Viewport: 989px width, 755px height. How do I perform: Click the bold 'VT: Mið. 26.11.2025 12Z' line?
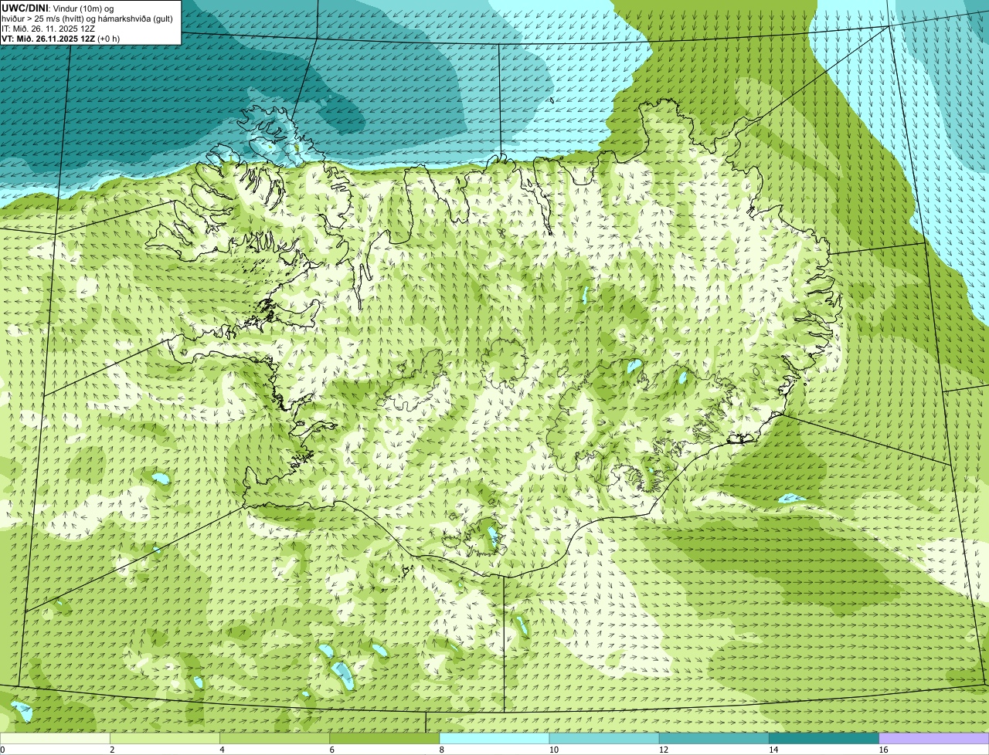click(x=49, y=39)
